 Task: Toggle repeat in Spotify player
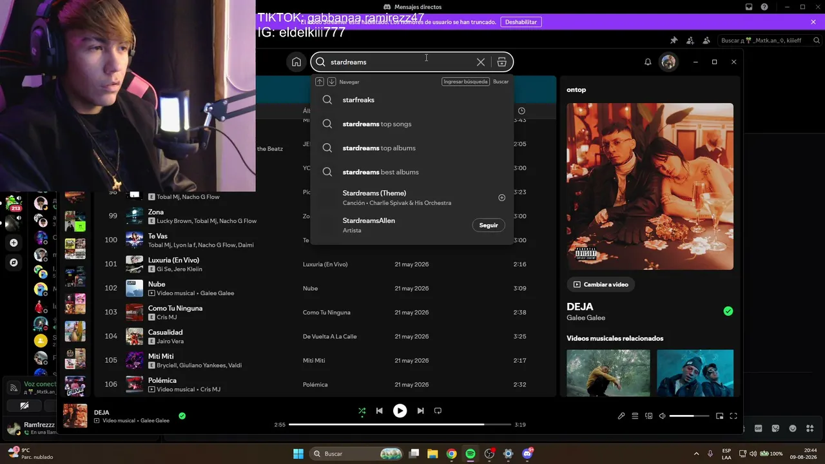[438, 411]
